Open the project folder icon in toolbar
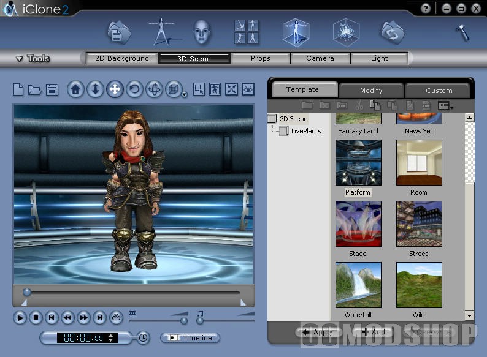Image resolution: width=487 pixels, height=357 pixels. click(x=34, y=89)
